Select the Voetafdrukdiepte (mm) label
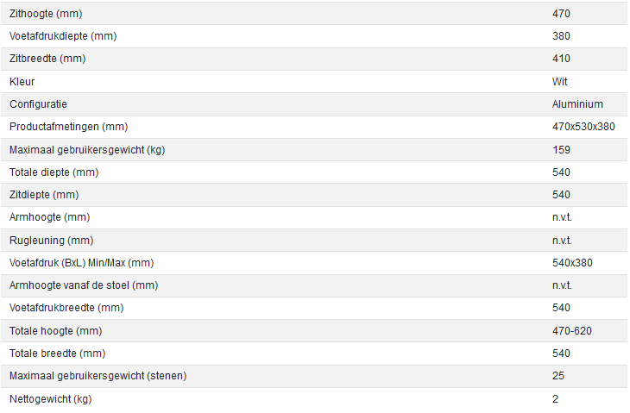Viewport: 630px width, 413px height. (x=62, y=36)
